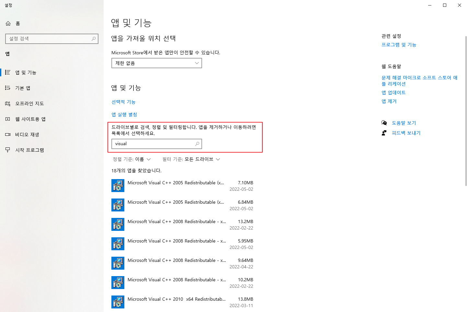Maximize the 설정 window
Image resolution: width=467 pixels, height=312 pixels.
pos(445,5)
